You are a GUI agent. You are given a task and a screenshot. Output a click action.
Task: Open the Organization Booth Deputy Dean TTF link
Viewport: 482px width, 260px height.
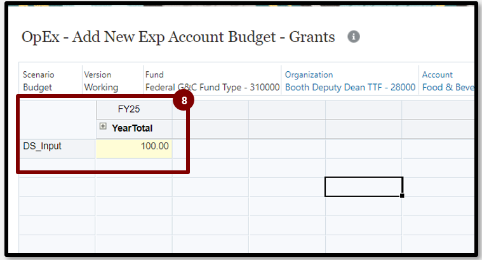[350, 88]
